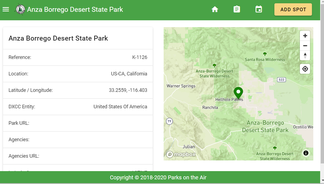
Task: Zoom out on the map
Action: tap(305, 46)
